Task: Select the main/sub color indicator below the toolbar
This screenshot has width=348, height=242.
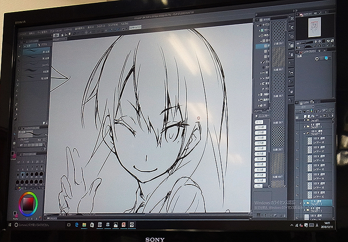Action: pyautogui.click(x=13, y=154)
